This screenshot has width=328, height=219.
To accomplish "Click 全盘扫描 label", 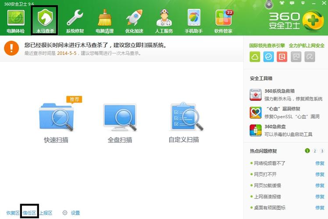I will pyautogui.click(x=120, y=140).
